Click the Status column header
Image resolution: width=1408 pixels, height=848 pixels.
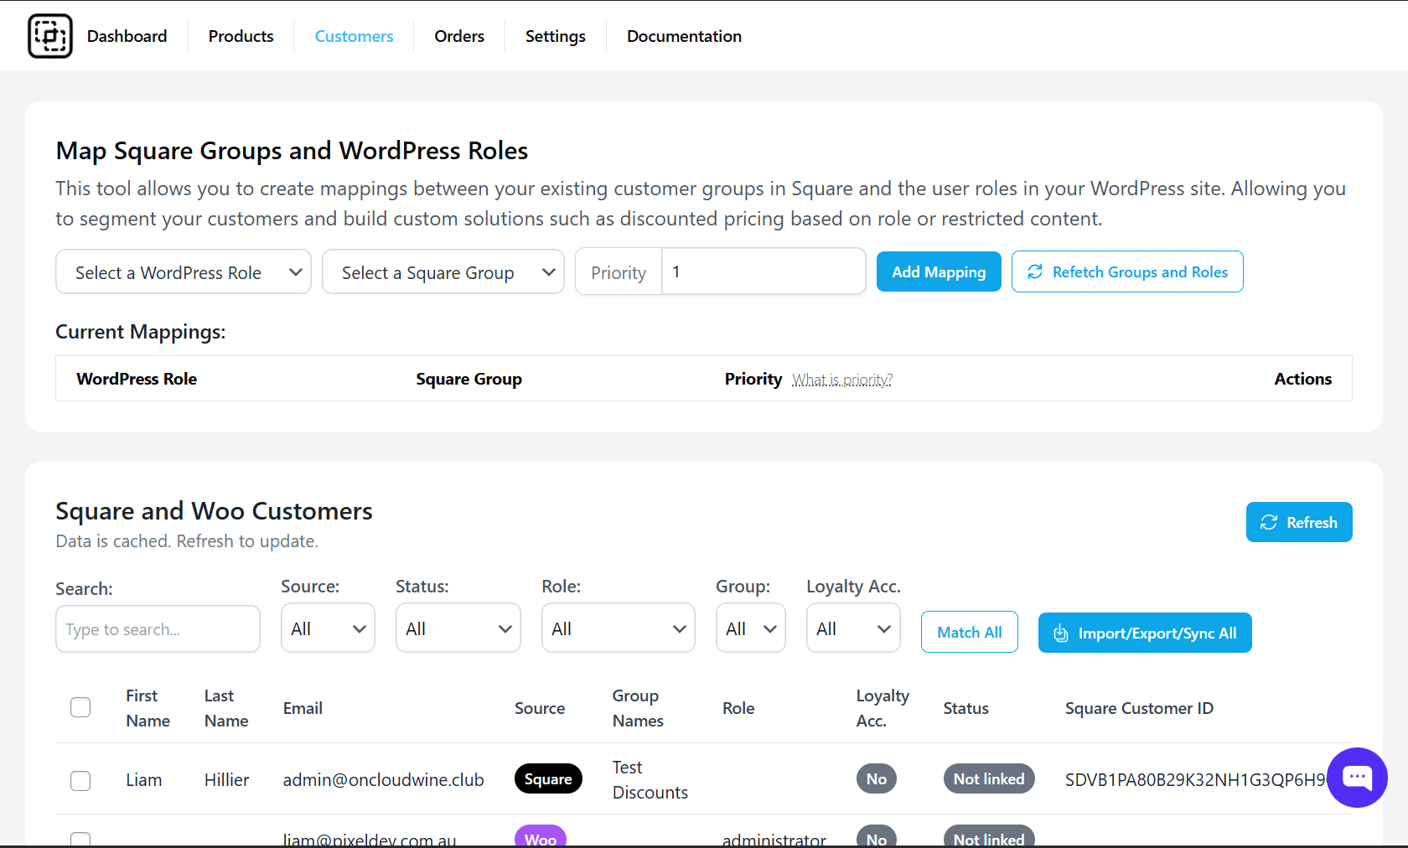click(x=965, y=708)
